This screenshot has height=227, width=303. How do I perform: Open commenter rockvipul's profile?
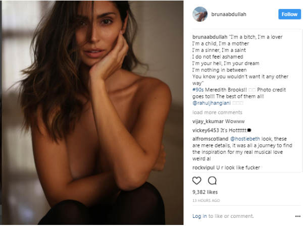tap(204, 167)
